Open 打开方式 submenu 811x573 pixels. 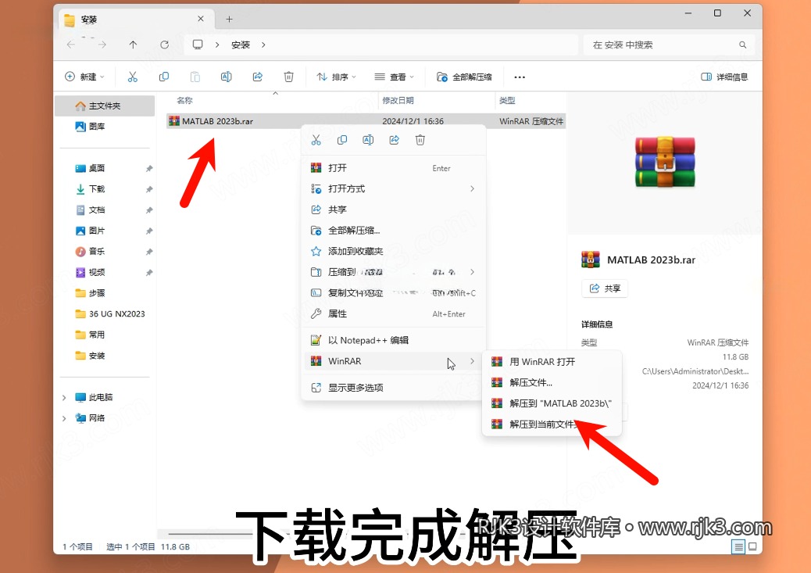pyautogui.click(x=393, y=189)
